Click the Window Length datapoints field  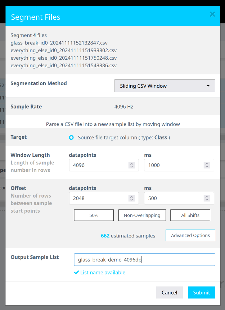click(x=99, y=165)
